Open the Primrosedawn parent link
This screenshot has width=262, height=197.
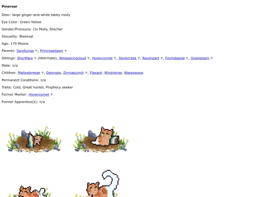click(x=51, y=51)
